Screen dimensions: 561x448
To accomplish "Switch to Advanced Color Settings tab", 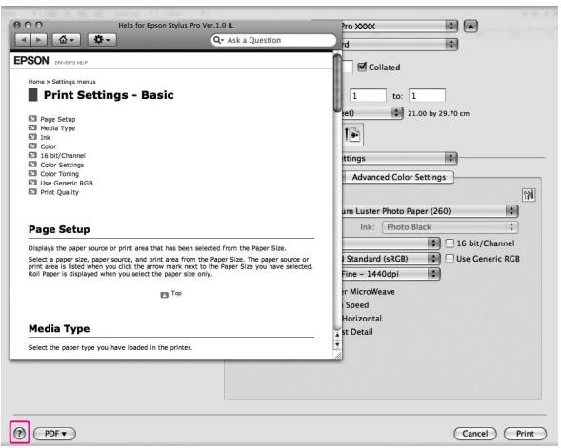I will click(398, 177).
